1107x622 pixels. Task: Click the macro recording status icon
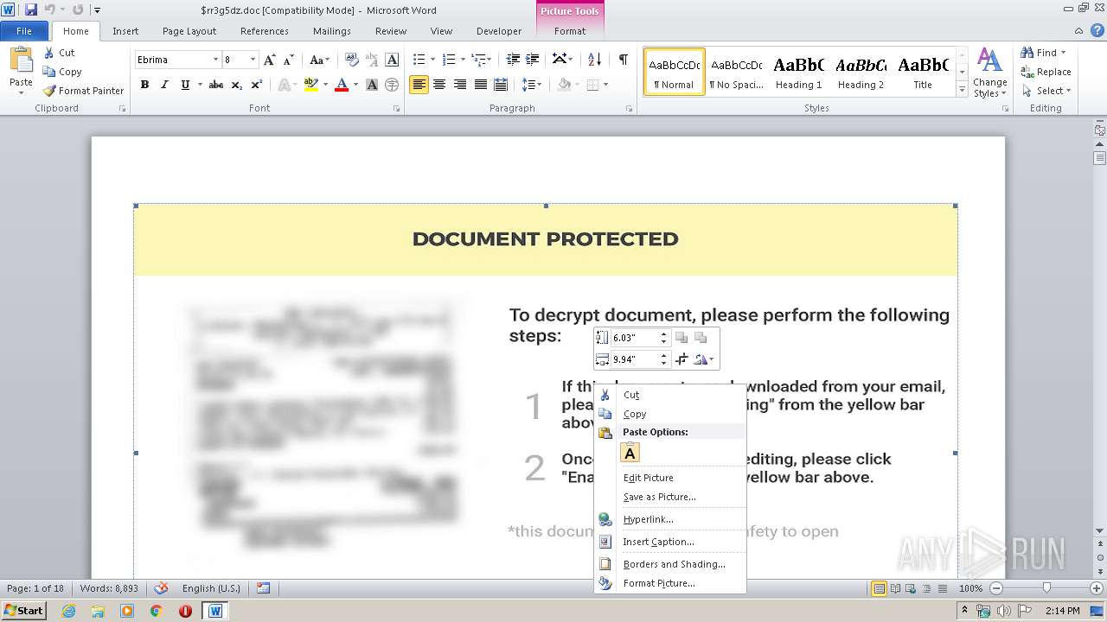tap(264, 588)
